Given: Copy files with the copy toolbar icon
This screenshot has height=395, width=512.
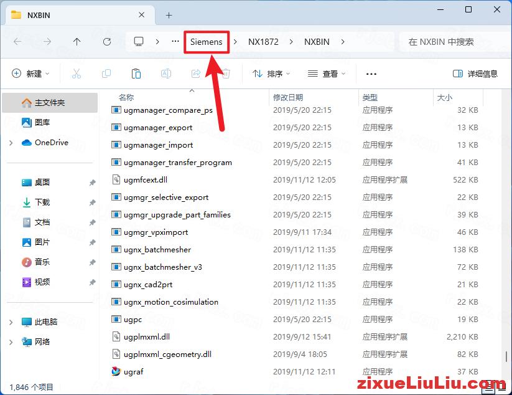Looking at the screenshot, I should [106, 74].
